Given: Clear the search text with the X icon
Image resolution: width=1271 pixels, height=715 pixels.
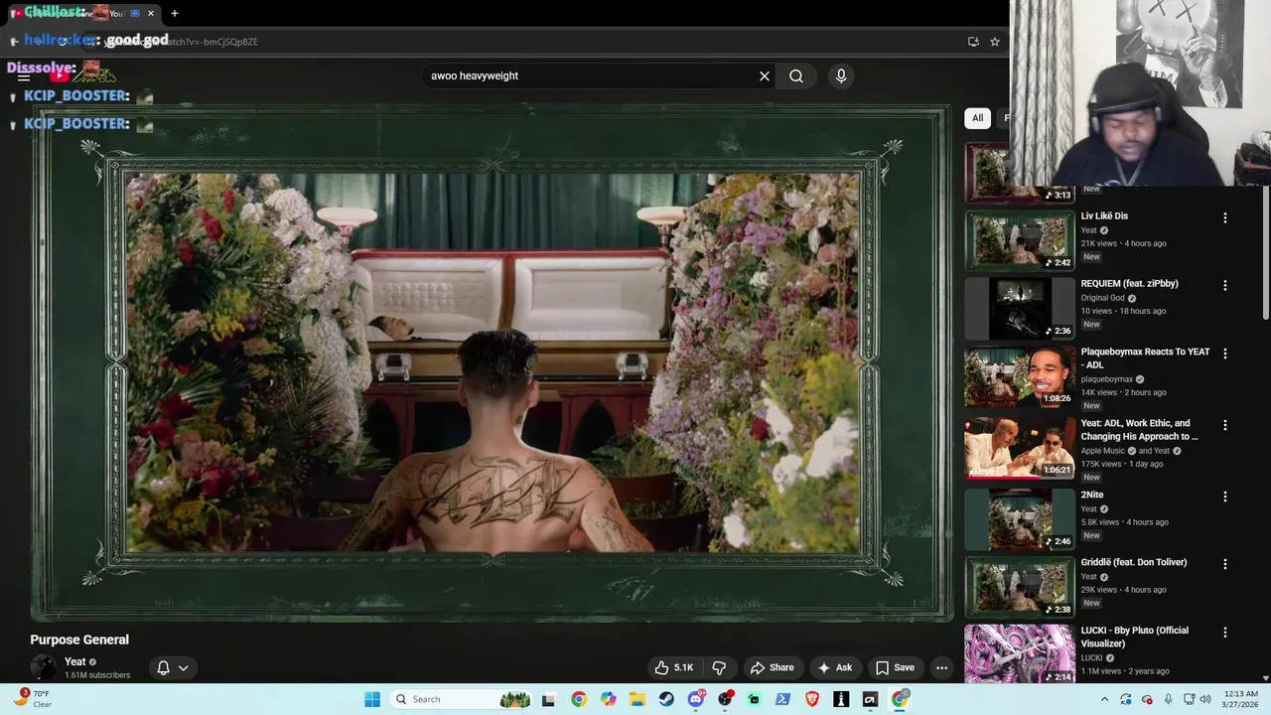Looking at the screenshot, I should point(765,75).
